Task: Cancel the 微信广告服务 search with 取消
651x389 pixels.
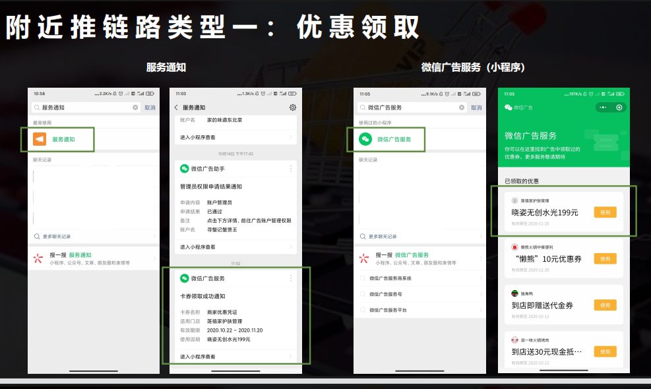Action: pos(476,107)
